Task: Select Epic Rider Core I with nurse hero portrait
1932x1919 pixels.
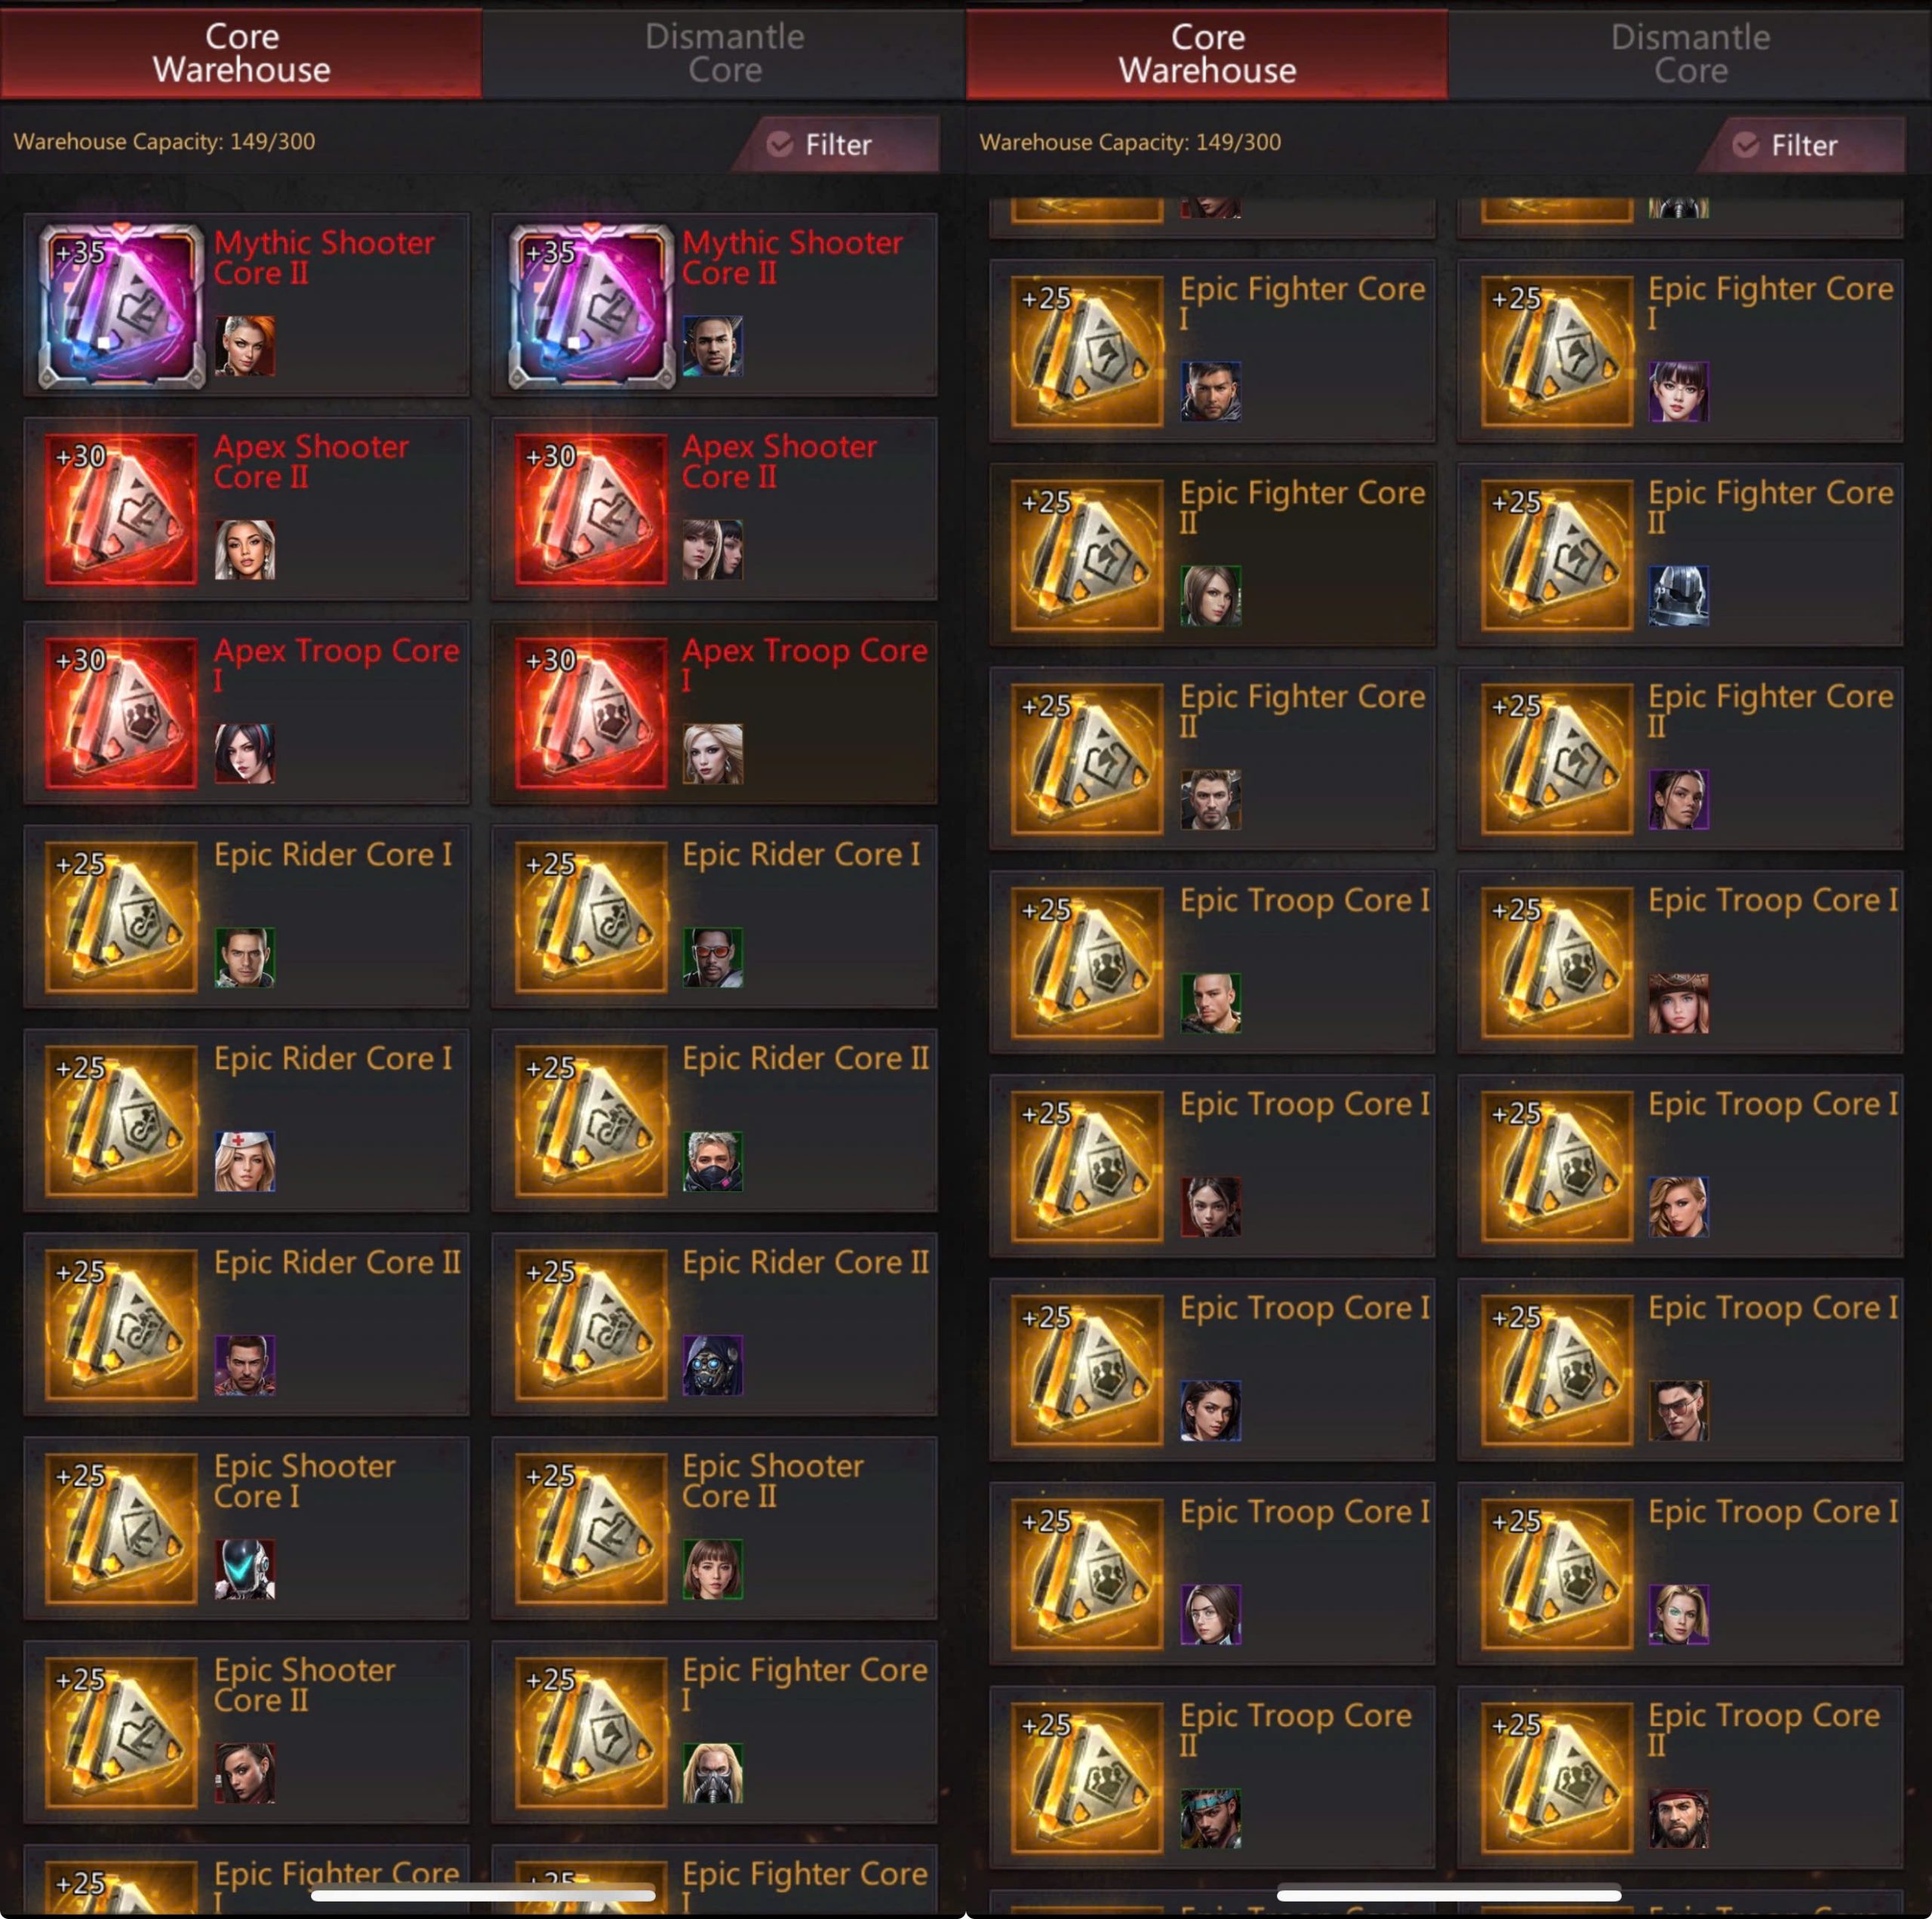Action: [246, 1120]
